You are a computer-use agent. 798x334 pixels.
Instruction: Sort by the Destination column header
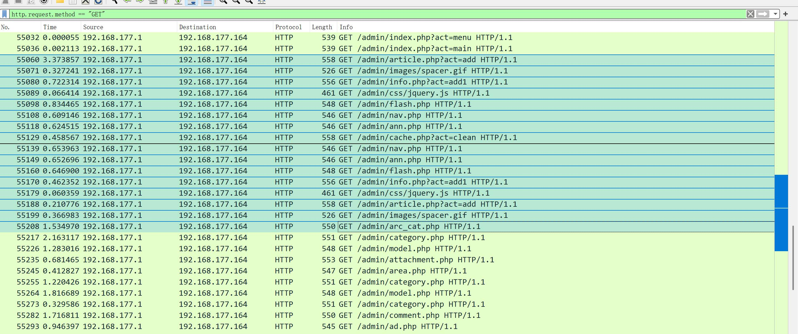[x=225, y=27]
